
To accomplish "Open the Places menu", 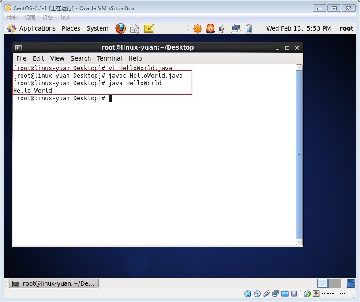I will coord(71,28).
